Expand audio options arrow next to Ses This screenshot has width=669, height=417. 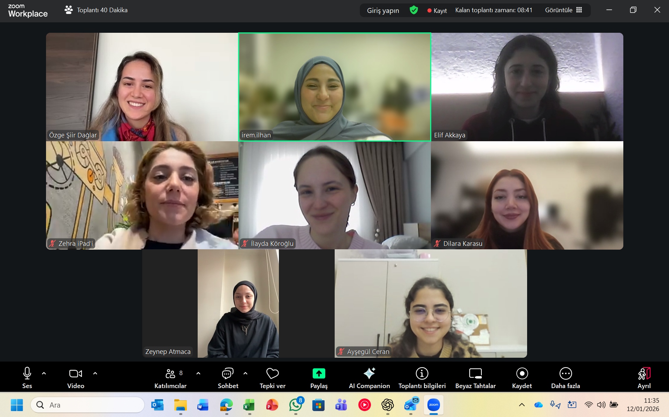click(44, 373)
